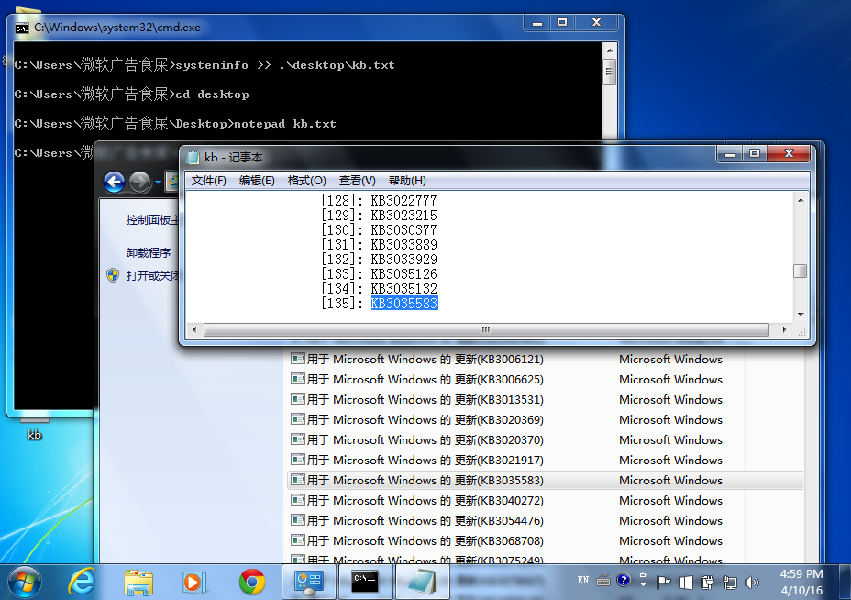Click the notepad kb.txt command line in cmd
The image size is (851, 600).
click(175, 123)
